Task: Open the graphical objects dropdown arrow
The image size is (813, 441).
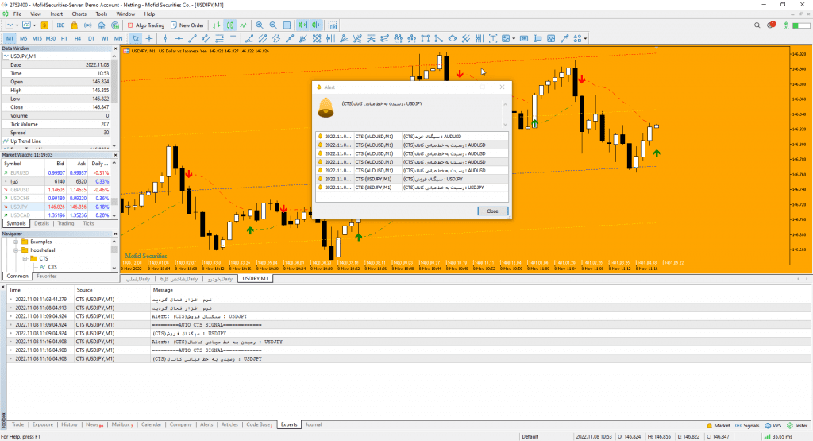Action: [x=514, y=38]
